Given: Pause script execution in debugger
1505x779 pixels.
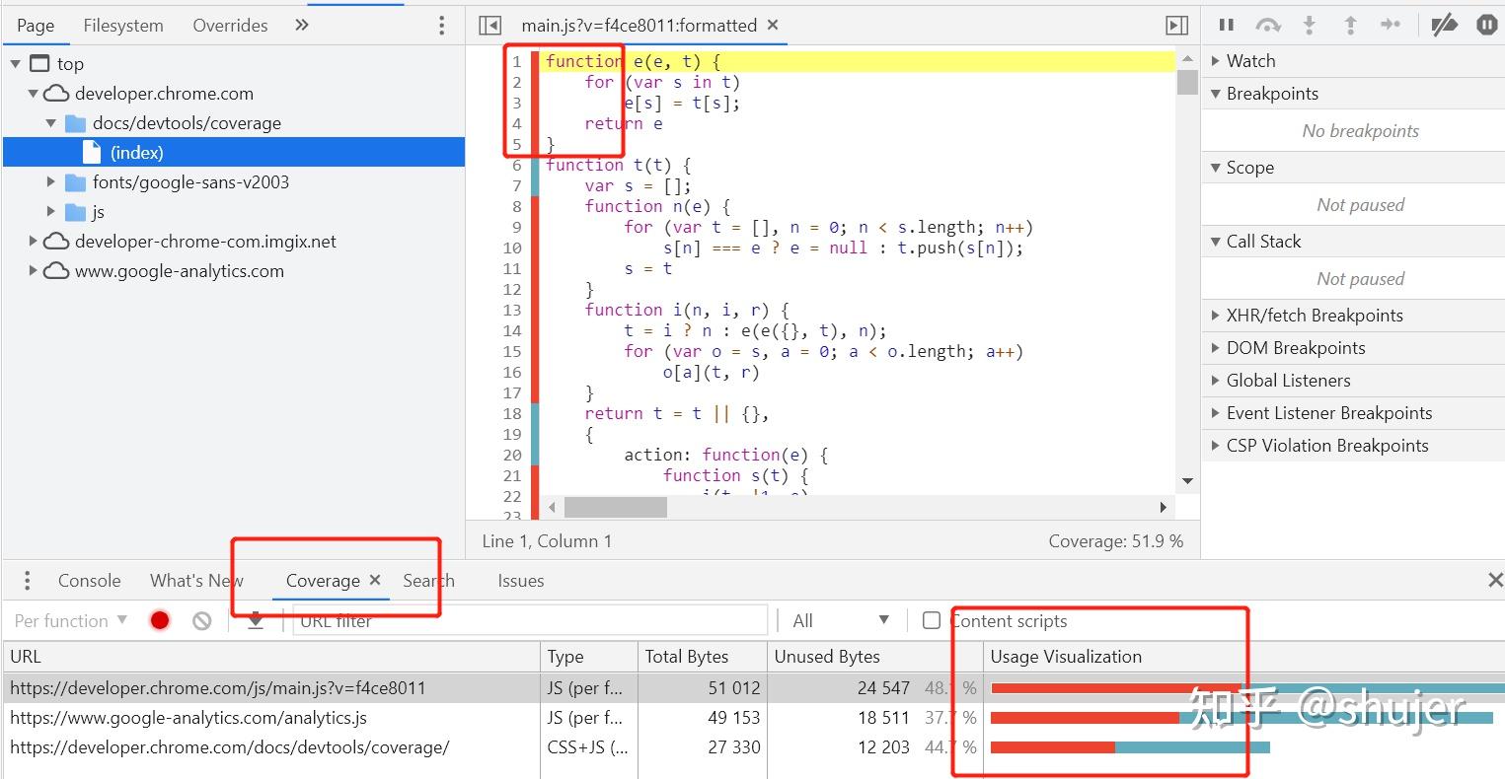Looking at the screenshot, I should (x=1227, y=25).
